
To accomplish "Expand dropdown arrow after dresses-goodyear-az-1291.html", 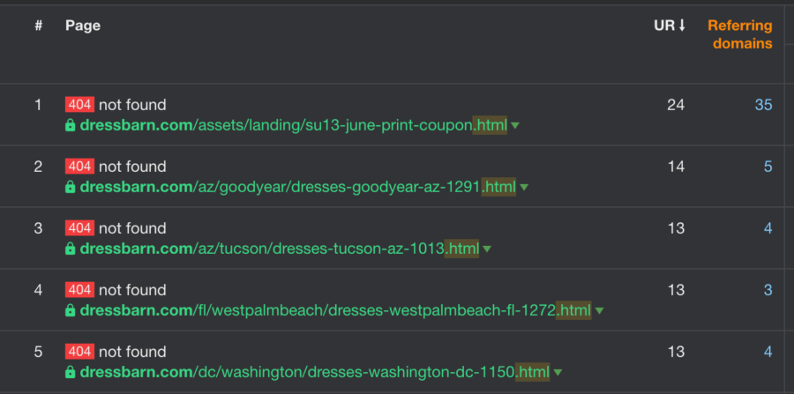I will [524, 187].
